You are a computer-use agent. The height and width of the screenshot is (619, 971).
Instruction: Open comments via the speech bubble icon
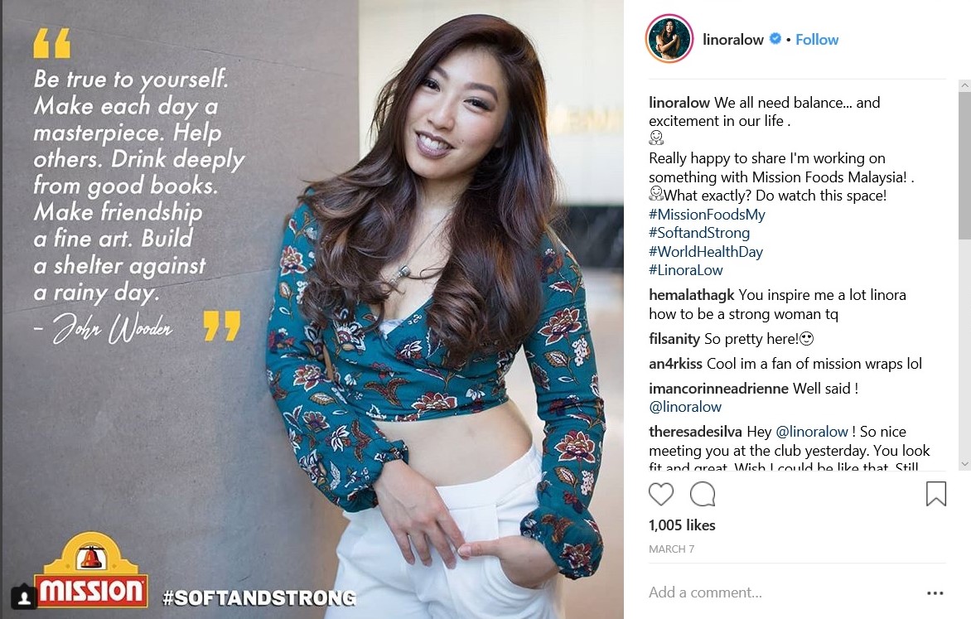[703, 494]
